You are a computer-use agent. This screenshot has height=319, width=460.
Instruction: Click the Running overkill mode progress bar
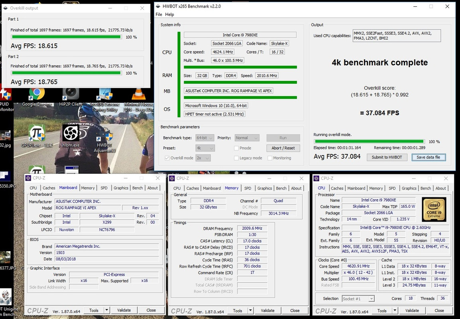click(369, 142)
